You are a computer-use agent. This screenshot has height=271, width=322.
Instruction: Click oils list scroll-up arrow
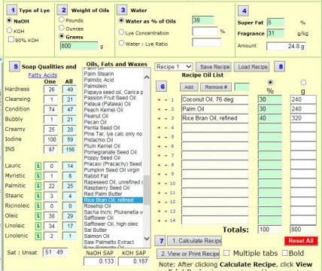pos(147,78)
